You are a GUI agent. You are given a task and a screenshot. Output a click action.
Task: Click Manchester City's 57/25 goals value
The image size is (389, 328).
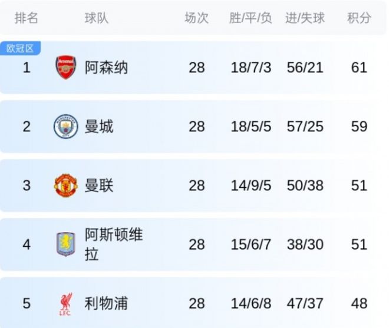305,127
